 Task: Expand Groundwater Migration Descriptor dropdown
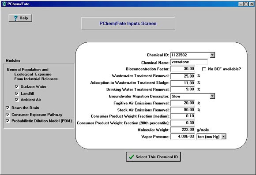pyautogui.click(x=212, y=96)
